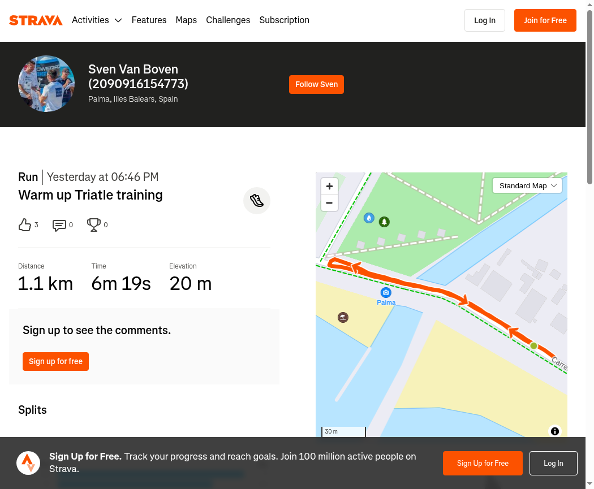Click the green start point marker
The width and height of the screenshot is (594, 489).
(534, 345)
